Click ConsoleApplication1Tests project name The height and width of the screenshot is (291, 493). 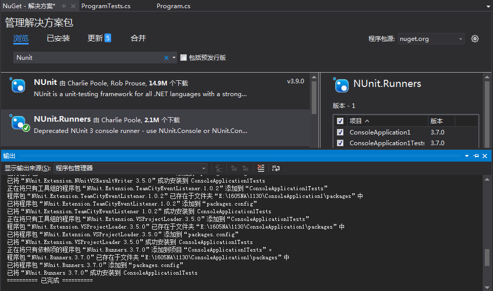coord(387,143)
